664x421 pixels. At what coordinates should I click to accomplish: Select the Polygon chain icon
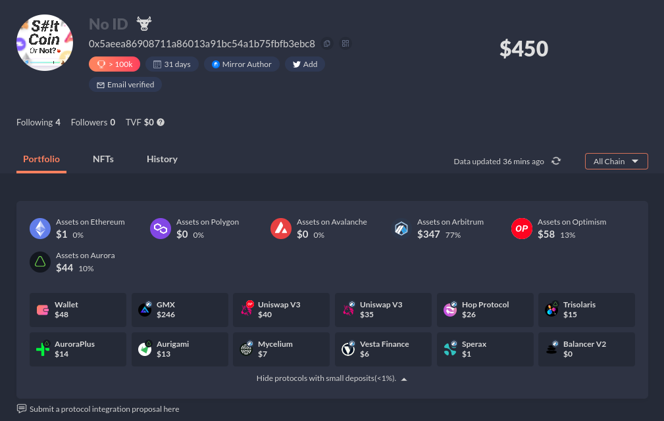161,229
